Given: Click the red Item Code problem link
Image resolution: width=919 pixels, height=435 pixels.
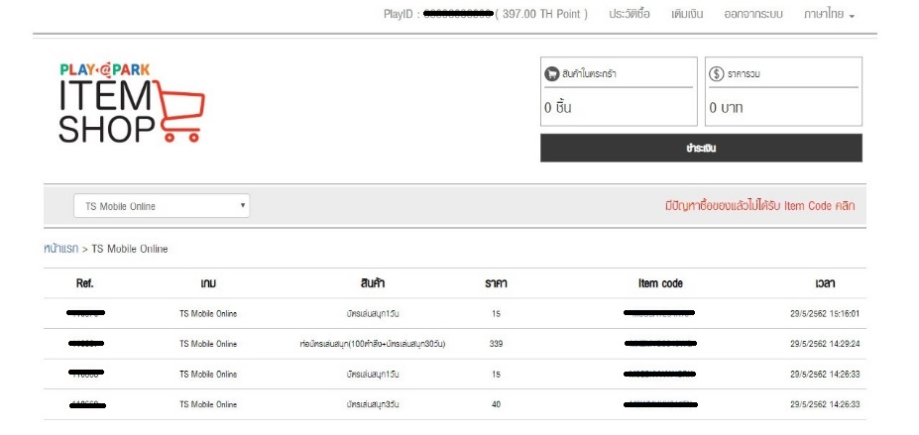Looking at the screenshot, I should [759, 206].
